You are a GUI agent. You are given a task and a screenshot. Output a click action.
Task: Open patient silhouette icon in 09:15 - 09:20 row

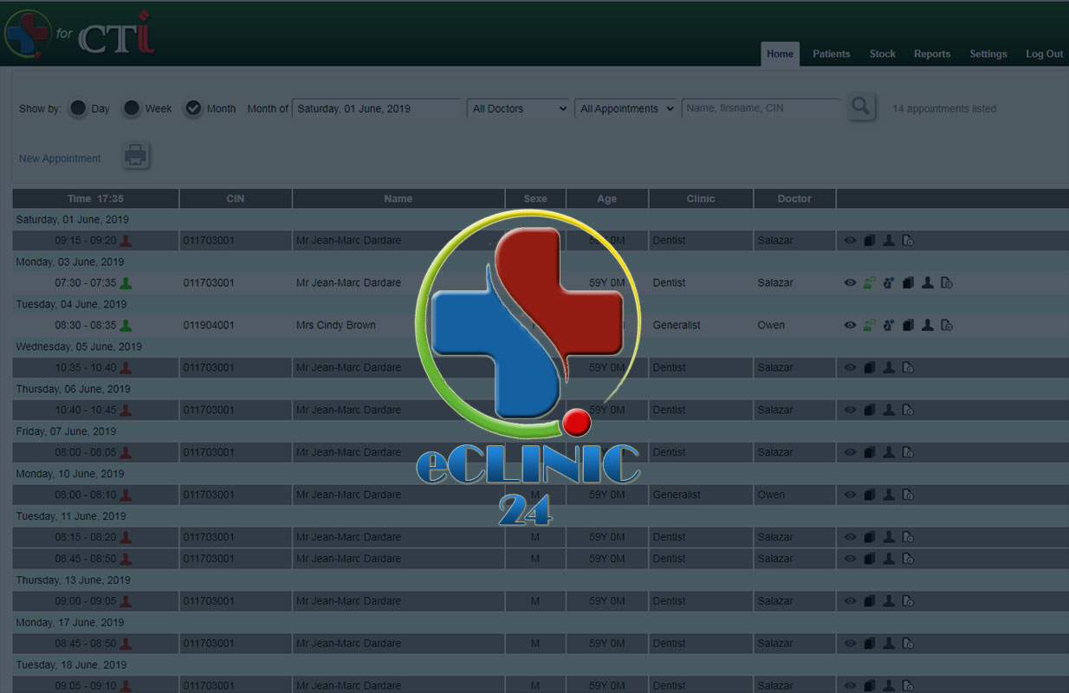[x=889, y=241]
